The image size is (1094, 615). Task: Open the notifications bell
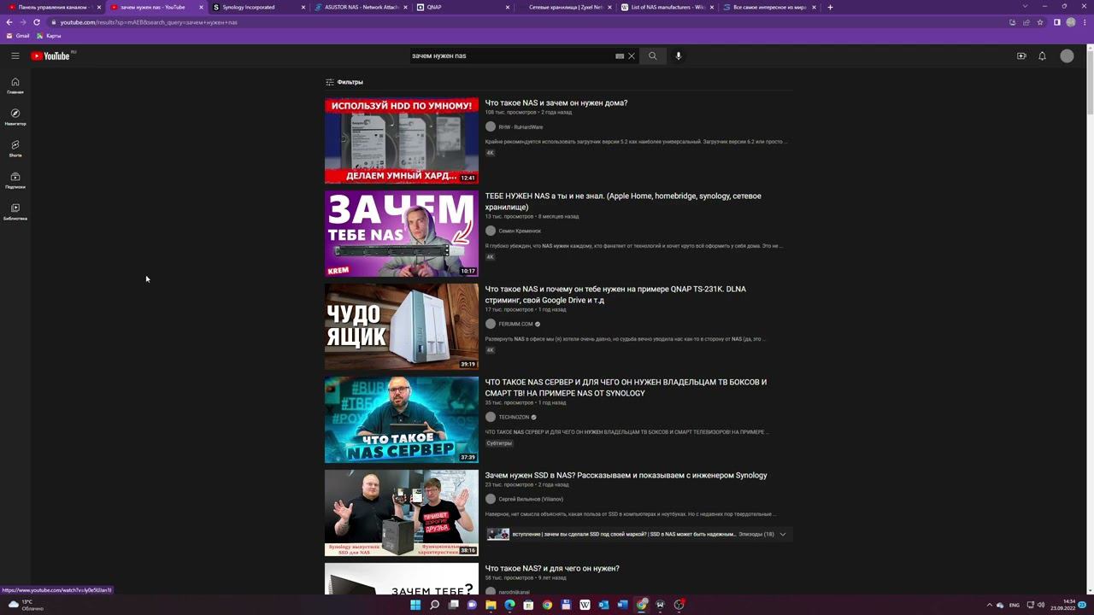click(1042, 56)
